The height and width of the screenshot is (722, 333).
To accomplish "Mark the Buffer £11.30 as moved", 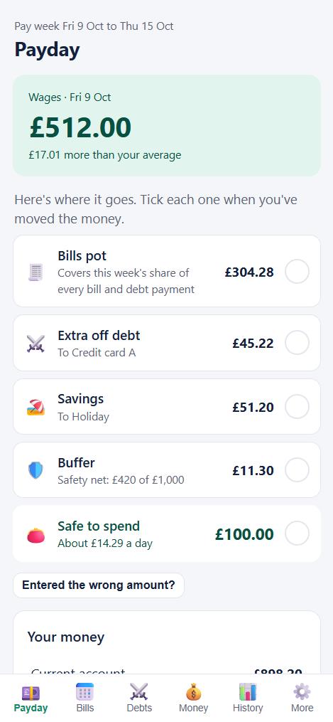I will pos(297,470).
